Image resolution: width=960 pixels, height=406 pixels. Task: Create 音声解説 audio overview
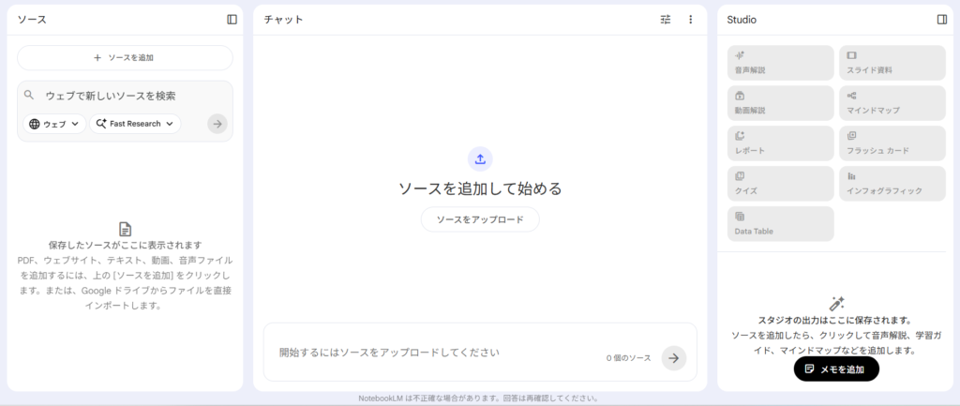(x=781, y=63)
